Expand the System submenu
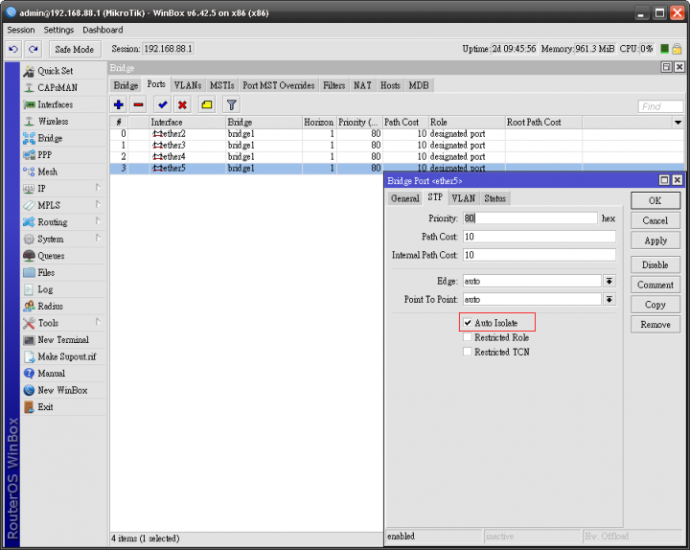Viewport: 690px width, 550px height. 98,238
